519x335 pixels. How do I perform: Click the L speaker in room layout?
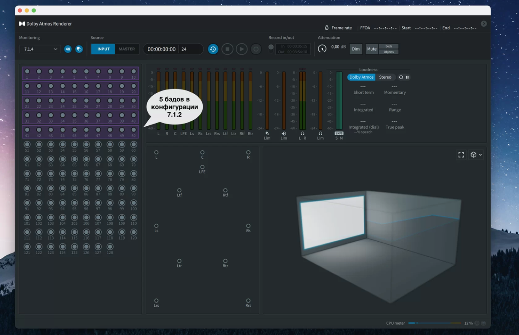pyautogui.click(x=157, y=153)
